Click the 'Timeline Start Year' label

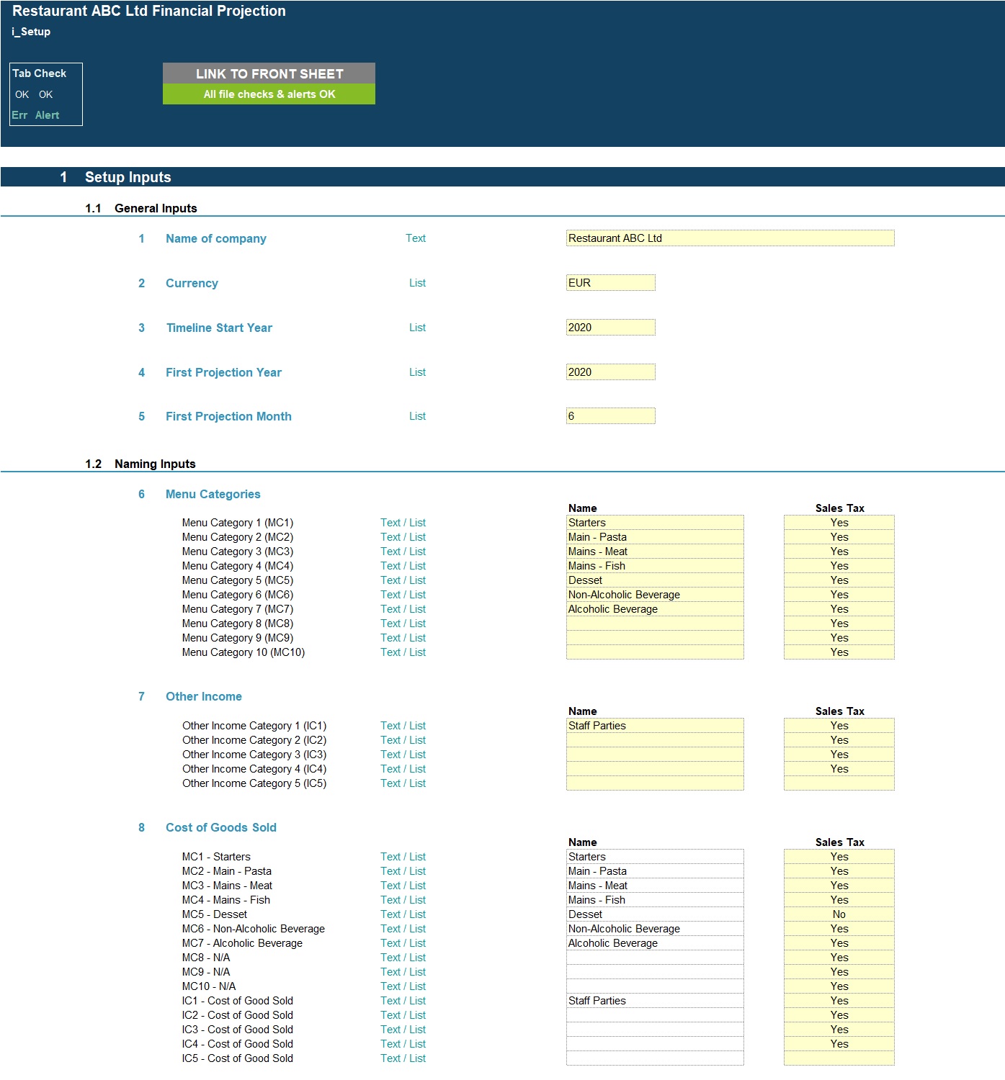219,328
